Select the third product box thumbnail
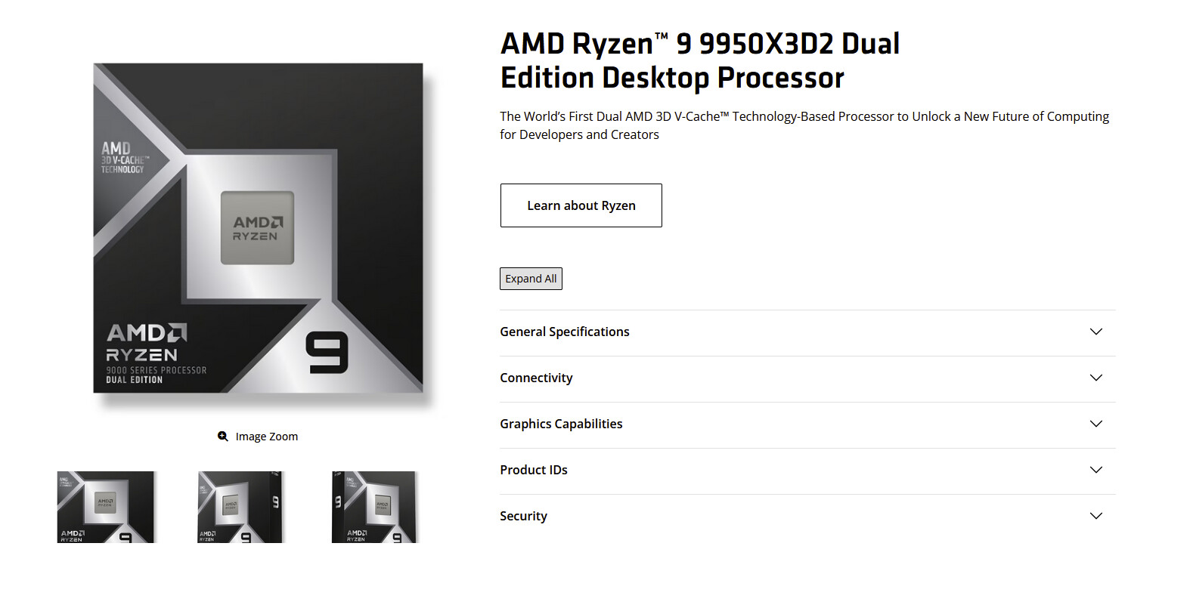The image size is (1193, 608). click(374, 507)
